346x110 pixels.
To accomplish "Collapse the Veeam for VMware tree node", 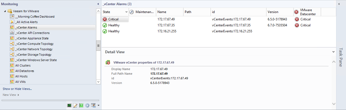I will (x=5, y=11).
